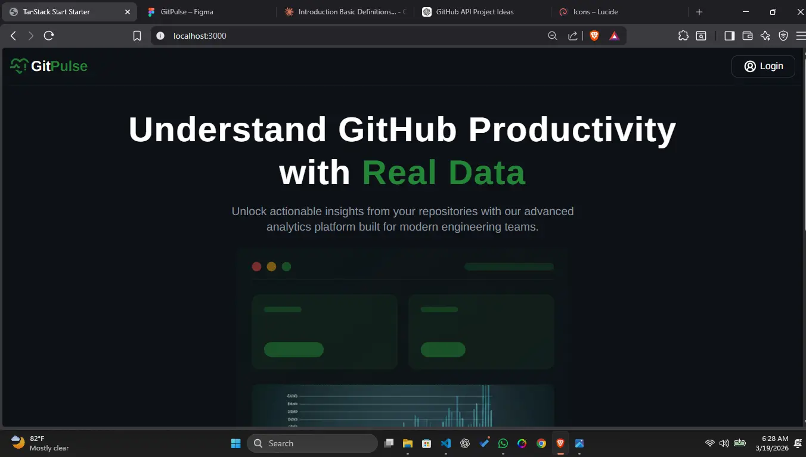Open the Brave Shields panel

pyautogui.click(x=594, y=35)
